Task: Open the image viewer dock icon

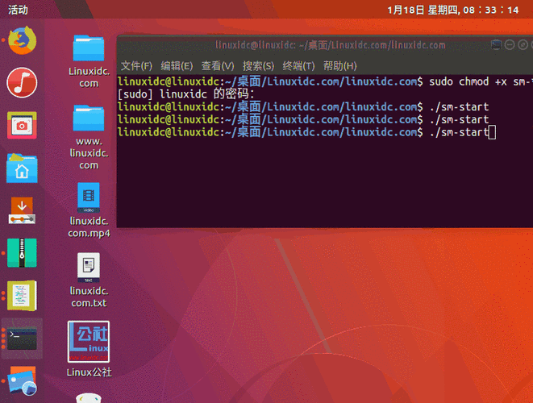Action: [x=23, y=381]
